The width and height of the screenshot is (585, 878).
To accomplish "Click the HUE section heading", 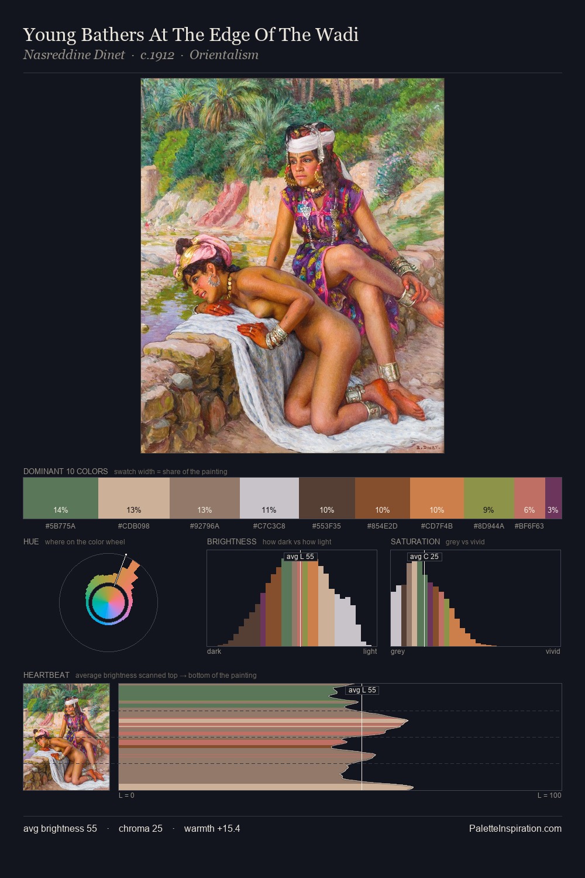I will [x=31, y=541].
